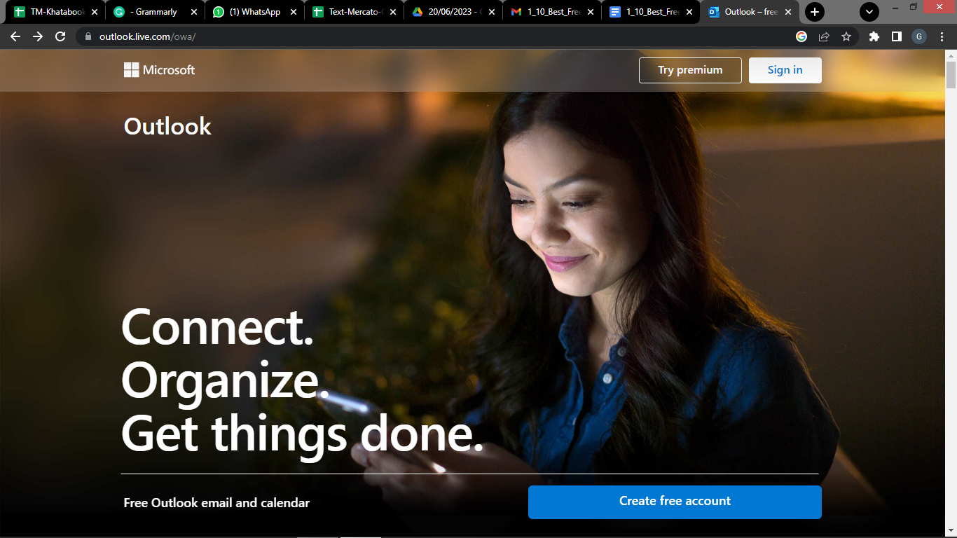Open a new tab with plus button
Screen dimensions: 957x538
pos(814,12)
